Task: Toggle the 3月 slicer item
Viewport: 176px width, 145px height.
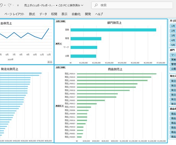Action: (173, 35)
